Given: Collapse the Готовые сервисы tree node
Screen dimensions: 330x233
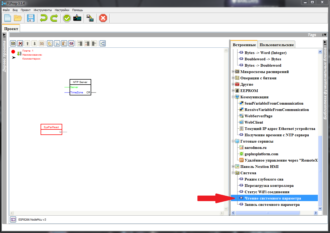Looking at the screenshot, I should (233, 141).
